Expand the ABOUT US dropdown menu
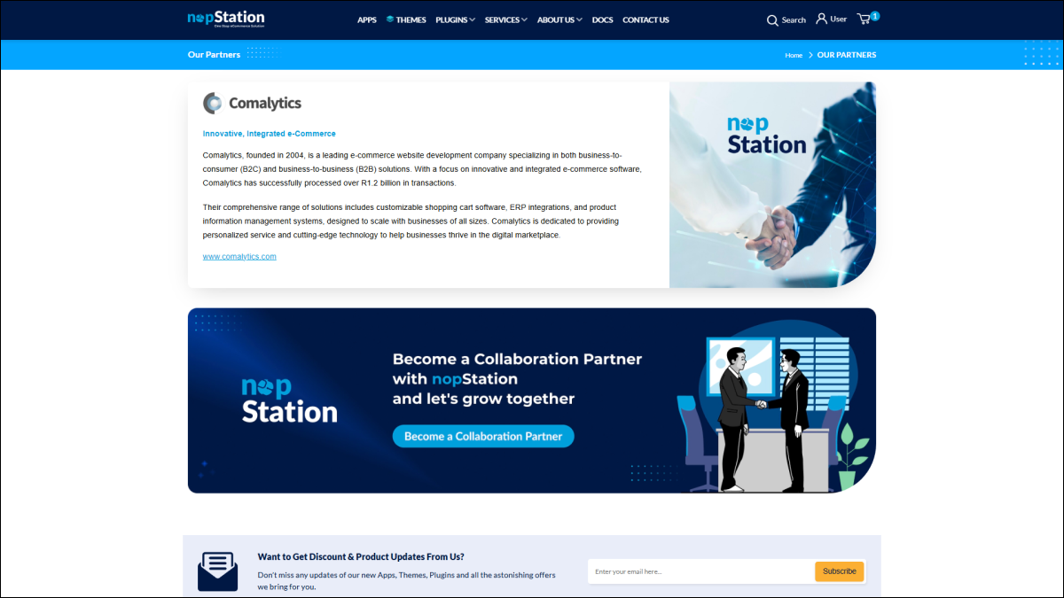The width and height of the screenshot is (1064, 598). click(x=559, y=19)
